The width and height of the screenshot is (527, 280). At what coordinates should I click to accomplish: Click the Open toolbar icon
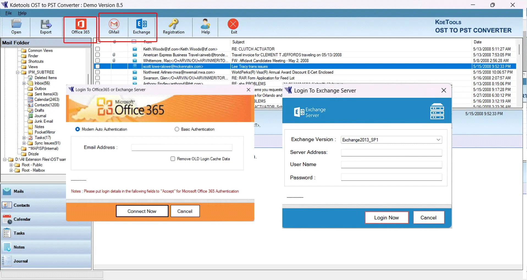[x=16, y=27]
